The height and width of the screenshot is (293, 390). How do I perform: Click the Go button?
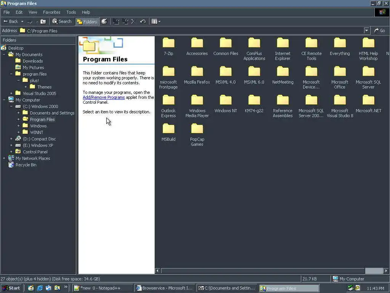click(380, 31)
